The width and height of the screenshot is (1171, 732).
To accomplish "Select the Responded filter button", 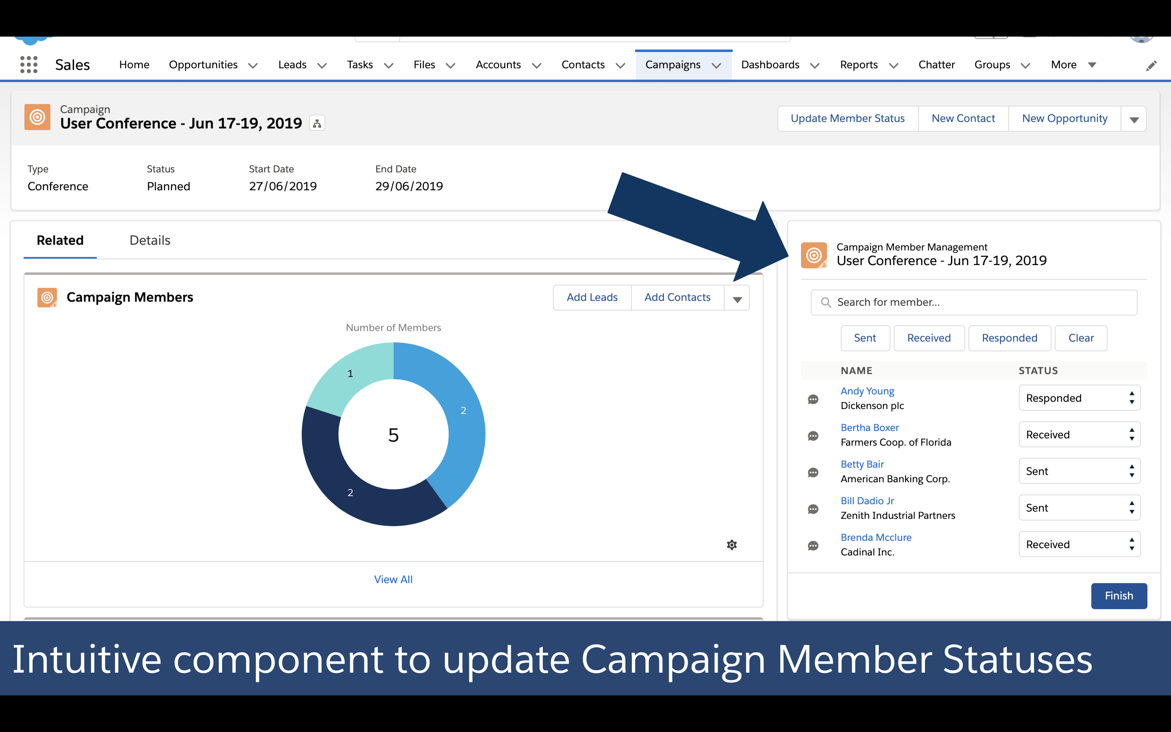I will pos(1009,337).
